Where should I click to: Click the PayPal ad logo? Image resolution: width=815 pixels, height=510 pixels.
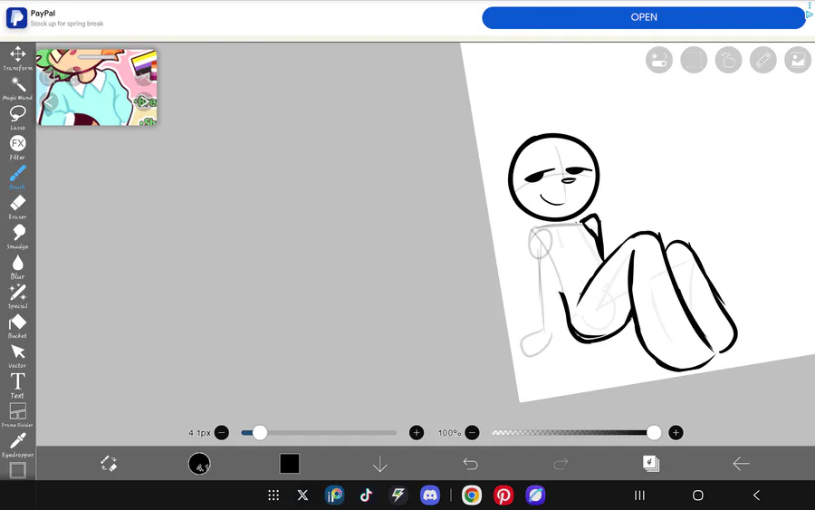click(16, 18)
